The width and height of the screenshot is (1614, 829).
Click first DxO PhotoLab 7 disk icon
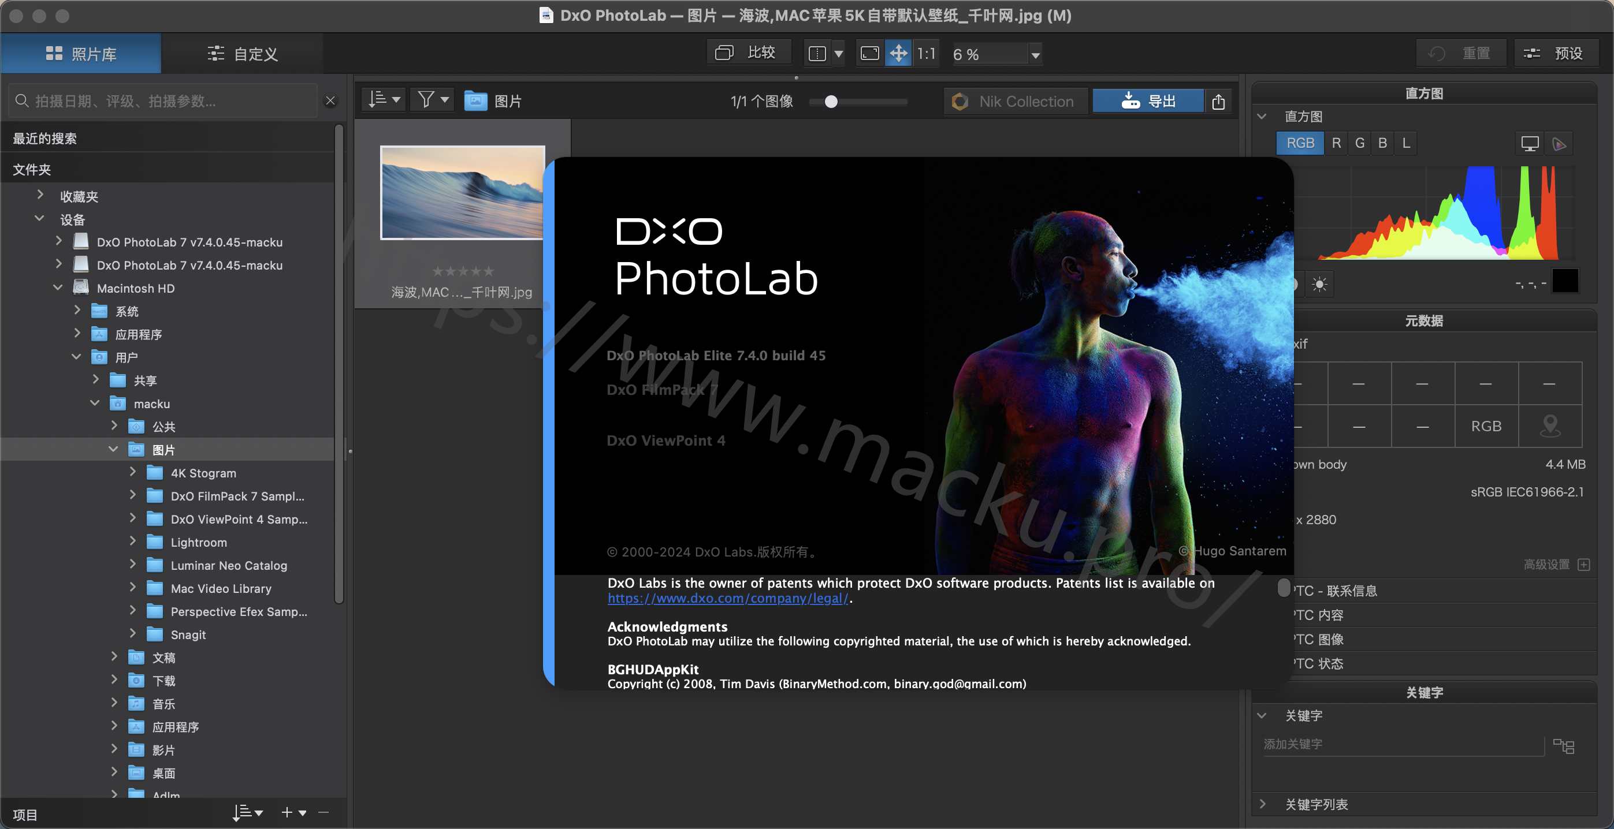coord(81,242)
